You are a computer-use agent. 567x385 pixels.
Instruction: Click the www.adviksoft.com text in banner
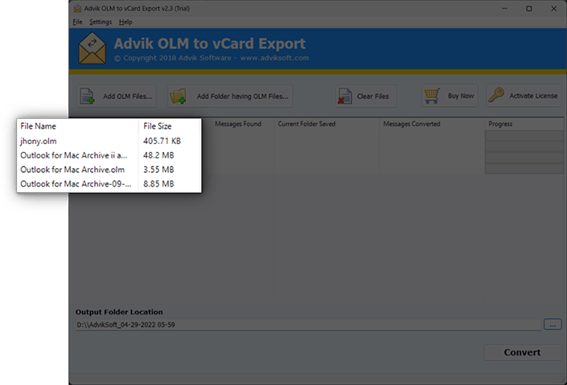274,58
